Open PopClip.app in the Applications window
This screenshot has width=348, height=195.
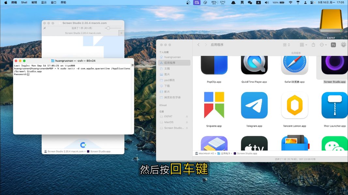[x=214, y=65]
